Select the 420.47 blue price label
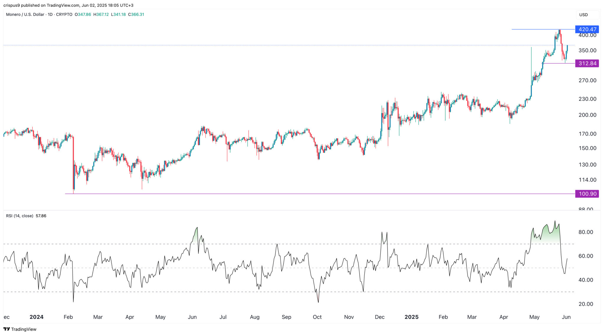This screenshot has width=604, height=335. (x=587, y=29)
